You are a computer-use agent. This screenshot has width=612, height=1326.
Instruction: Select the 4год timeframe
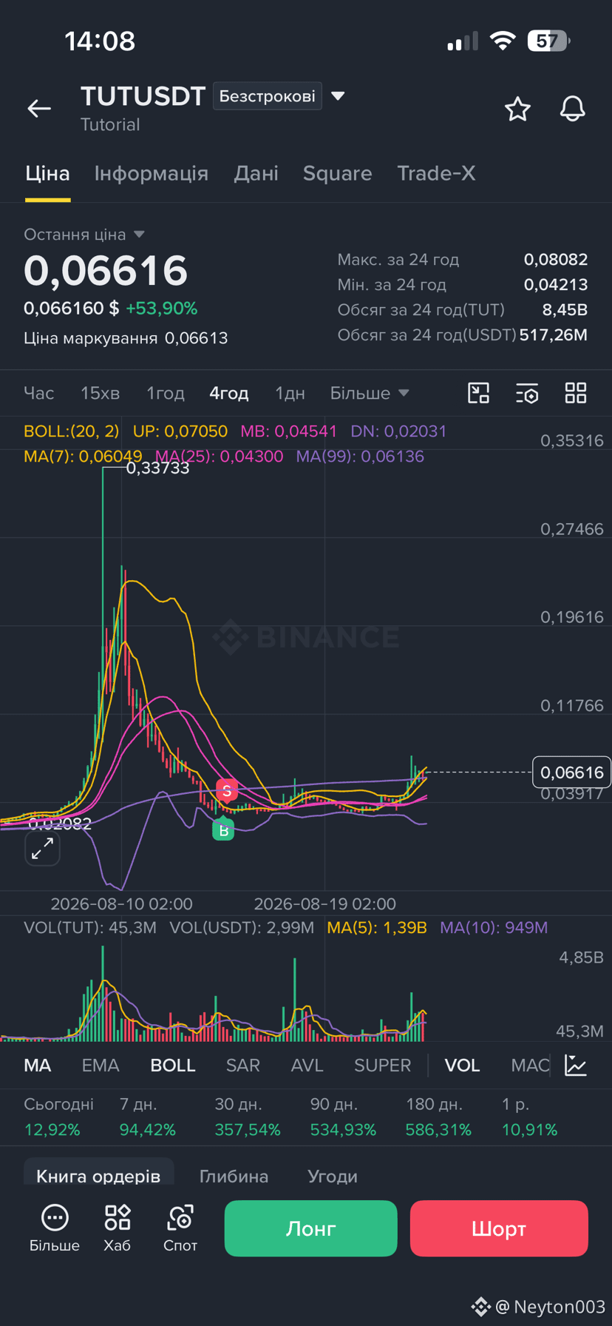pyautogui.click(x=229, y=393)
